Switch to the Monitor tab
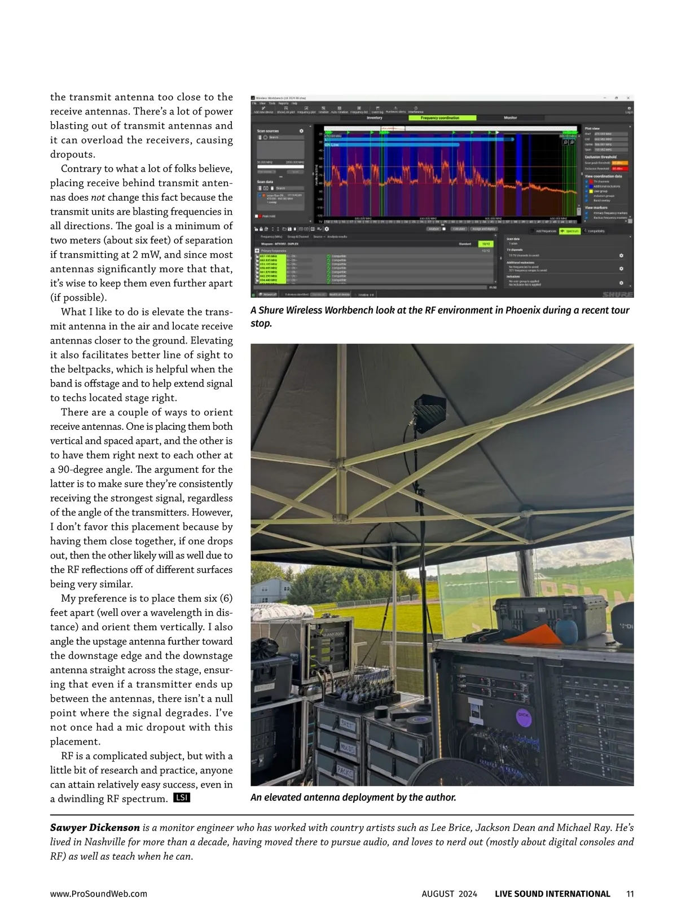Image resolution: width=677 pixels, height=924 pixels. pyautogui.click(x=511, y=118)
